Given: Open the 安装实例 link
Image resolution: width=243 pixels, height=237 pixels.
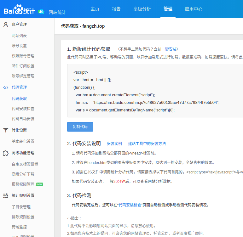Looking at the screenshot, I should point(114,144).
